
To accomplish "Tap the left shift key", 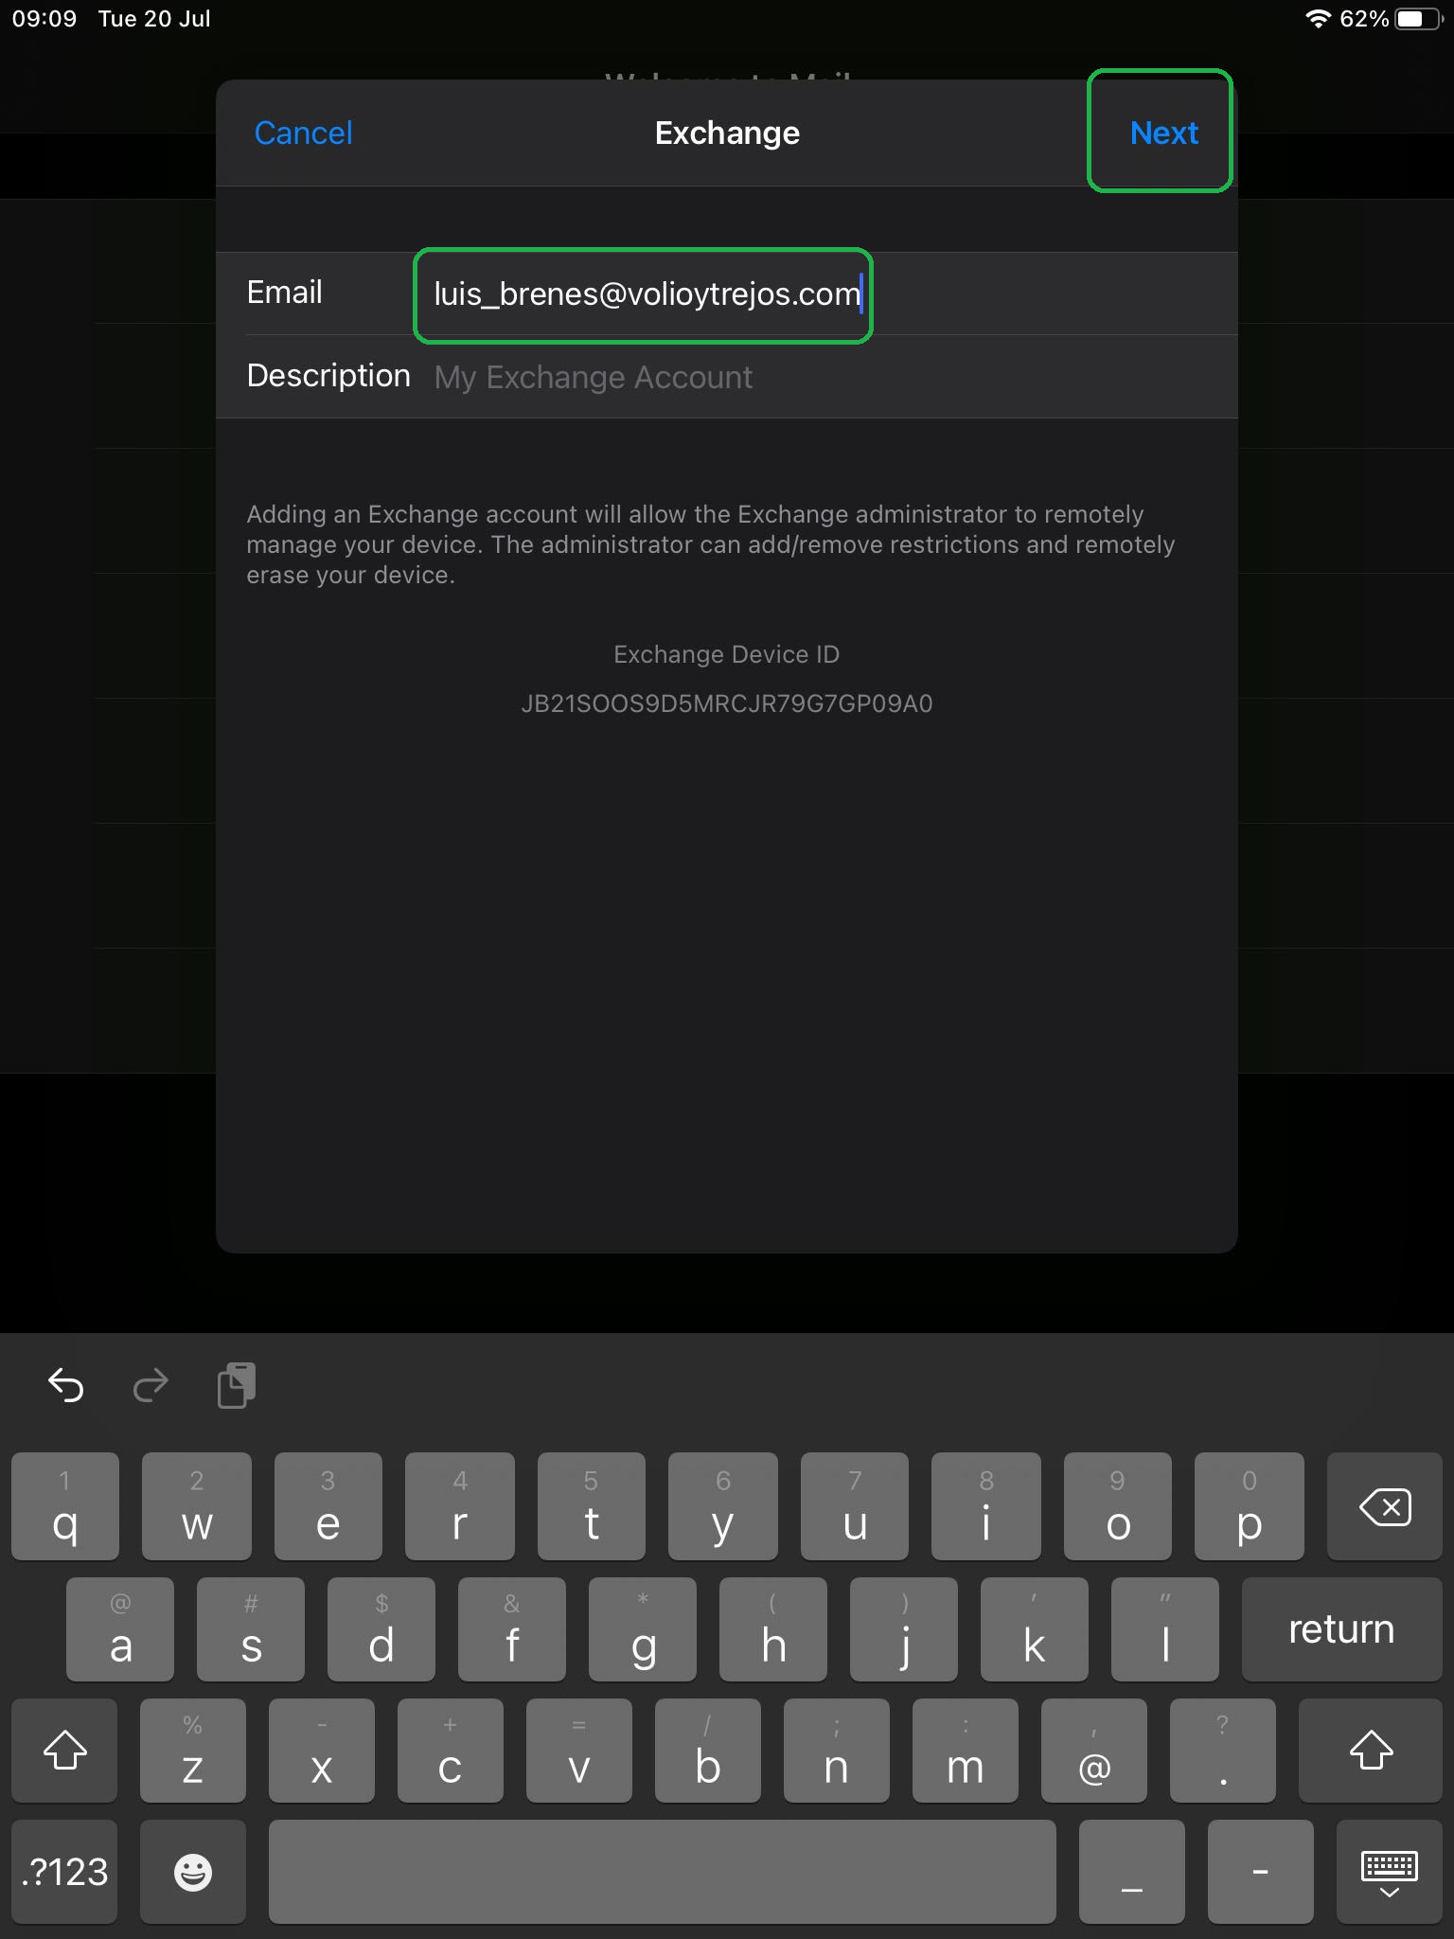I will [x=64, y=1750].
